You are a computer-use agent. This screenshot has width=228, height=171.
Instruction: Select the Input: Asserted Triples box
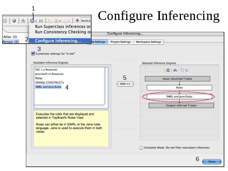coord(177,79)
